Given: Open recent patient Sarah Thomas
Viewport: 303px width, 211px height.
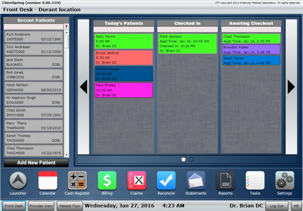Looking at the screenshot, I should pos(34,138).
